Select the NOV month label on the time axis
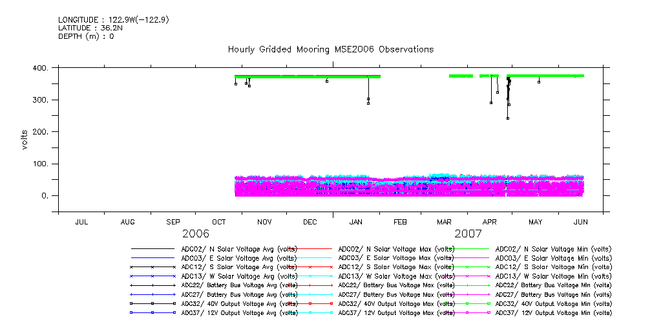The image size is (652, 326). pos(264,223)
